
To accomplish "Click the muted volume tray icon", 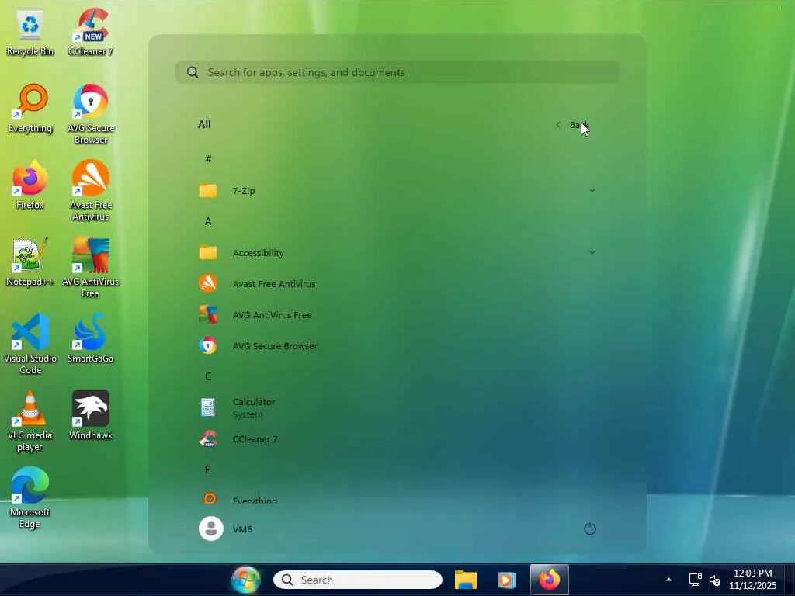I will (x=715, y=580).
